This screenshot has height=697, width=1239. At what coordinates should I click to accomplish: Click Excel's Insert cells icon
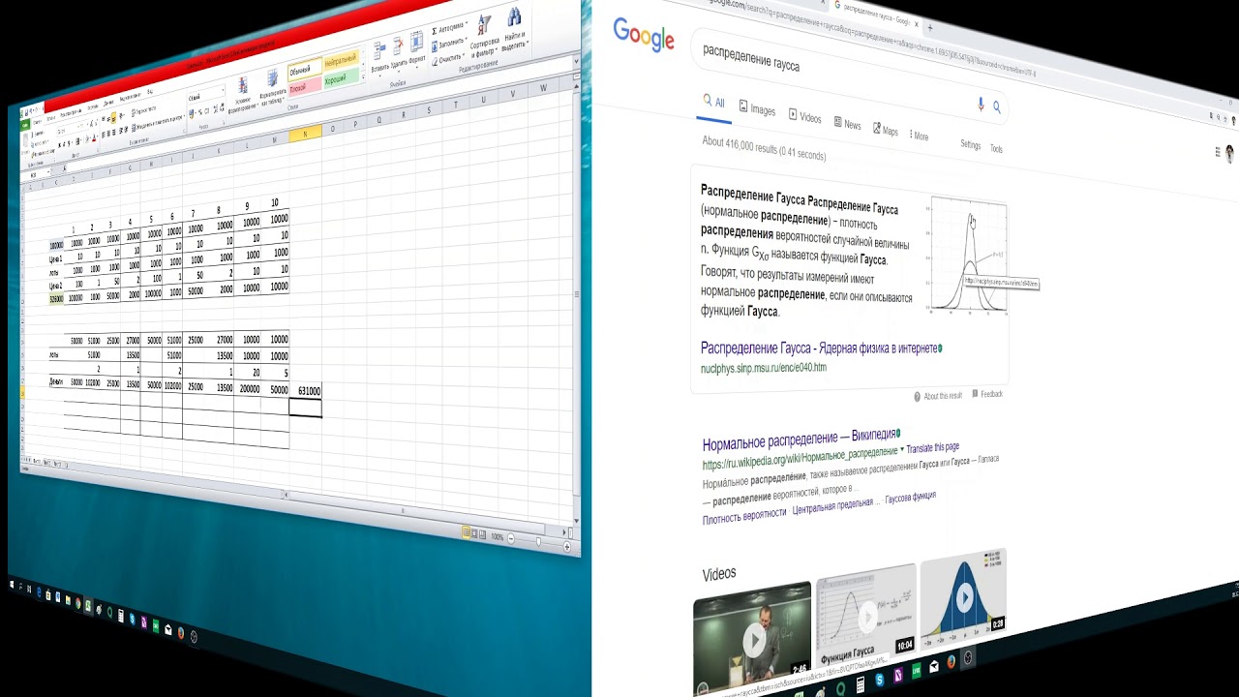point(379,50)
